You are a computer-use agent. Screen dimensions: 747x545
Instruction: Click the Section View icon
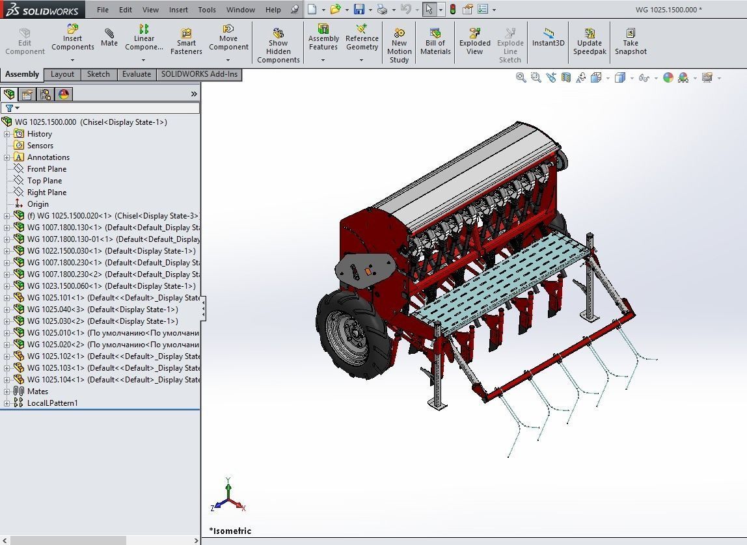coord(566,77)
